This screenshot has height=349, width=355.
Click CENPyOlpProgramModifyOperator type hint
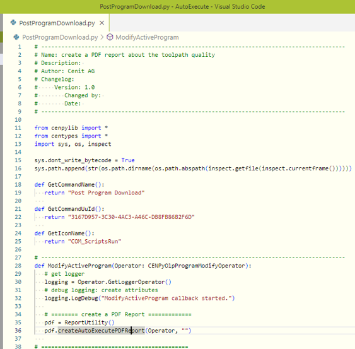(197, 266)
